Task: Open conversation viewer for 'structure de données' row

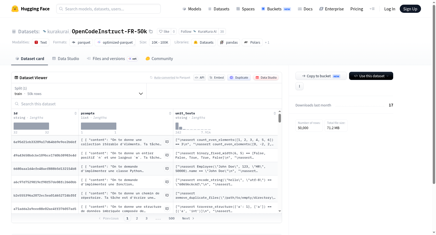Action: tap(167, 209)
